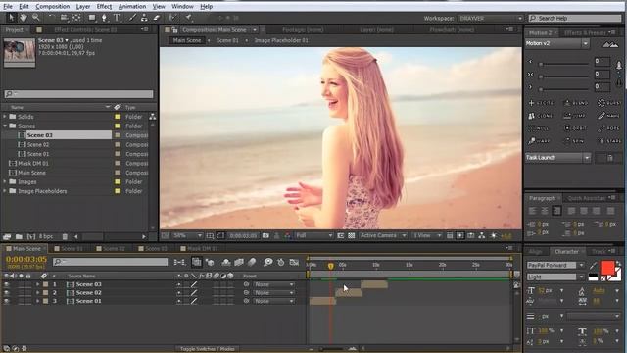The width and height of the screenshot is (627, 353).
Task: Open the Effect menu
Action: click(104, 7)
